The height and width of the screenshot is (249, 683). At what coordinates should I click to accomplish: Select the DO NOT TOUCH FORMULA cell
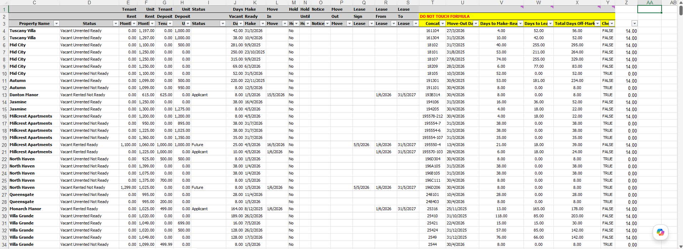click(x=445, y=16)
